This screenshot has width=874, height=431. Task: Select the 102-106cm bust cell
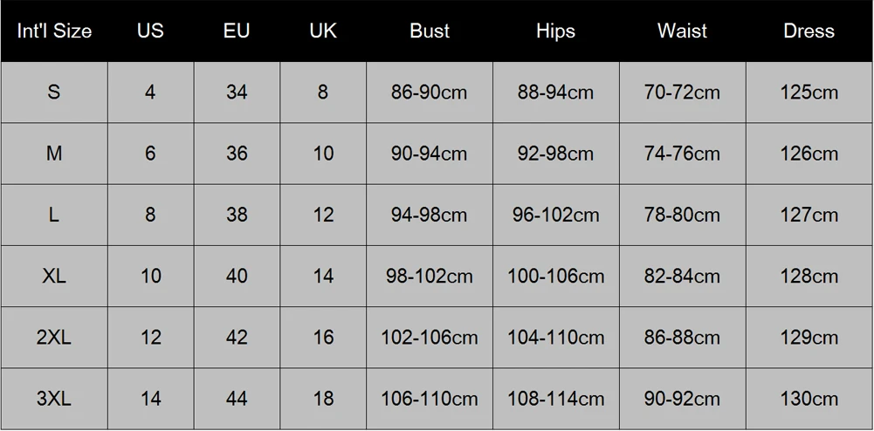(x=430, y=338)
